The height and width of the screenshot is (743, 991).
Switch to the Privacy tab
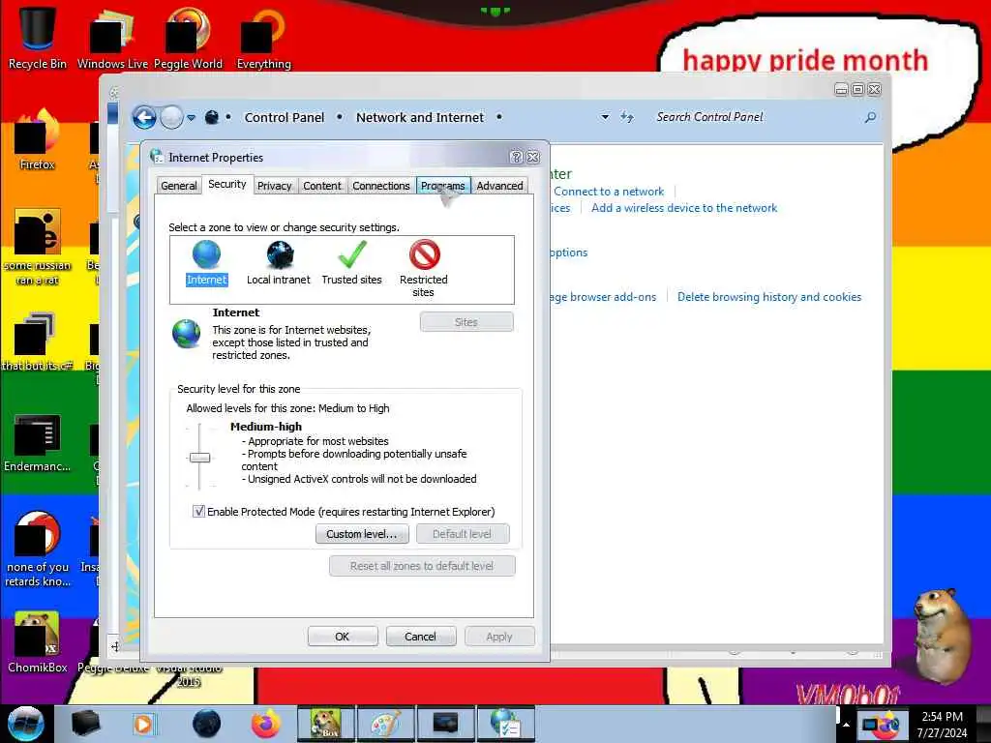point(274,186)
